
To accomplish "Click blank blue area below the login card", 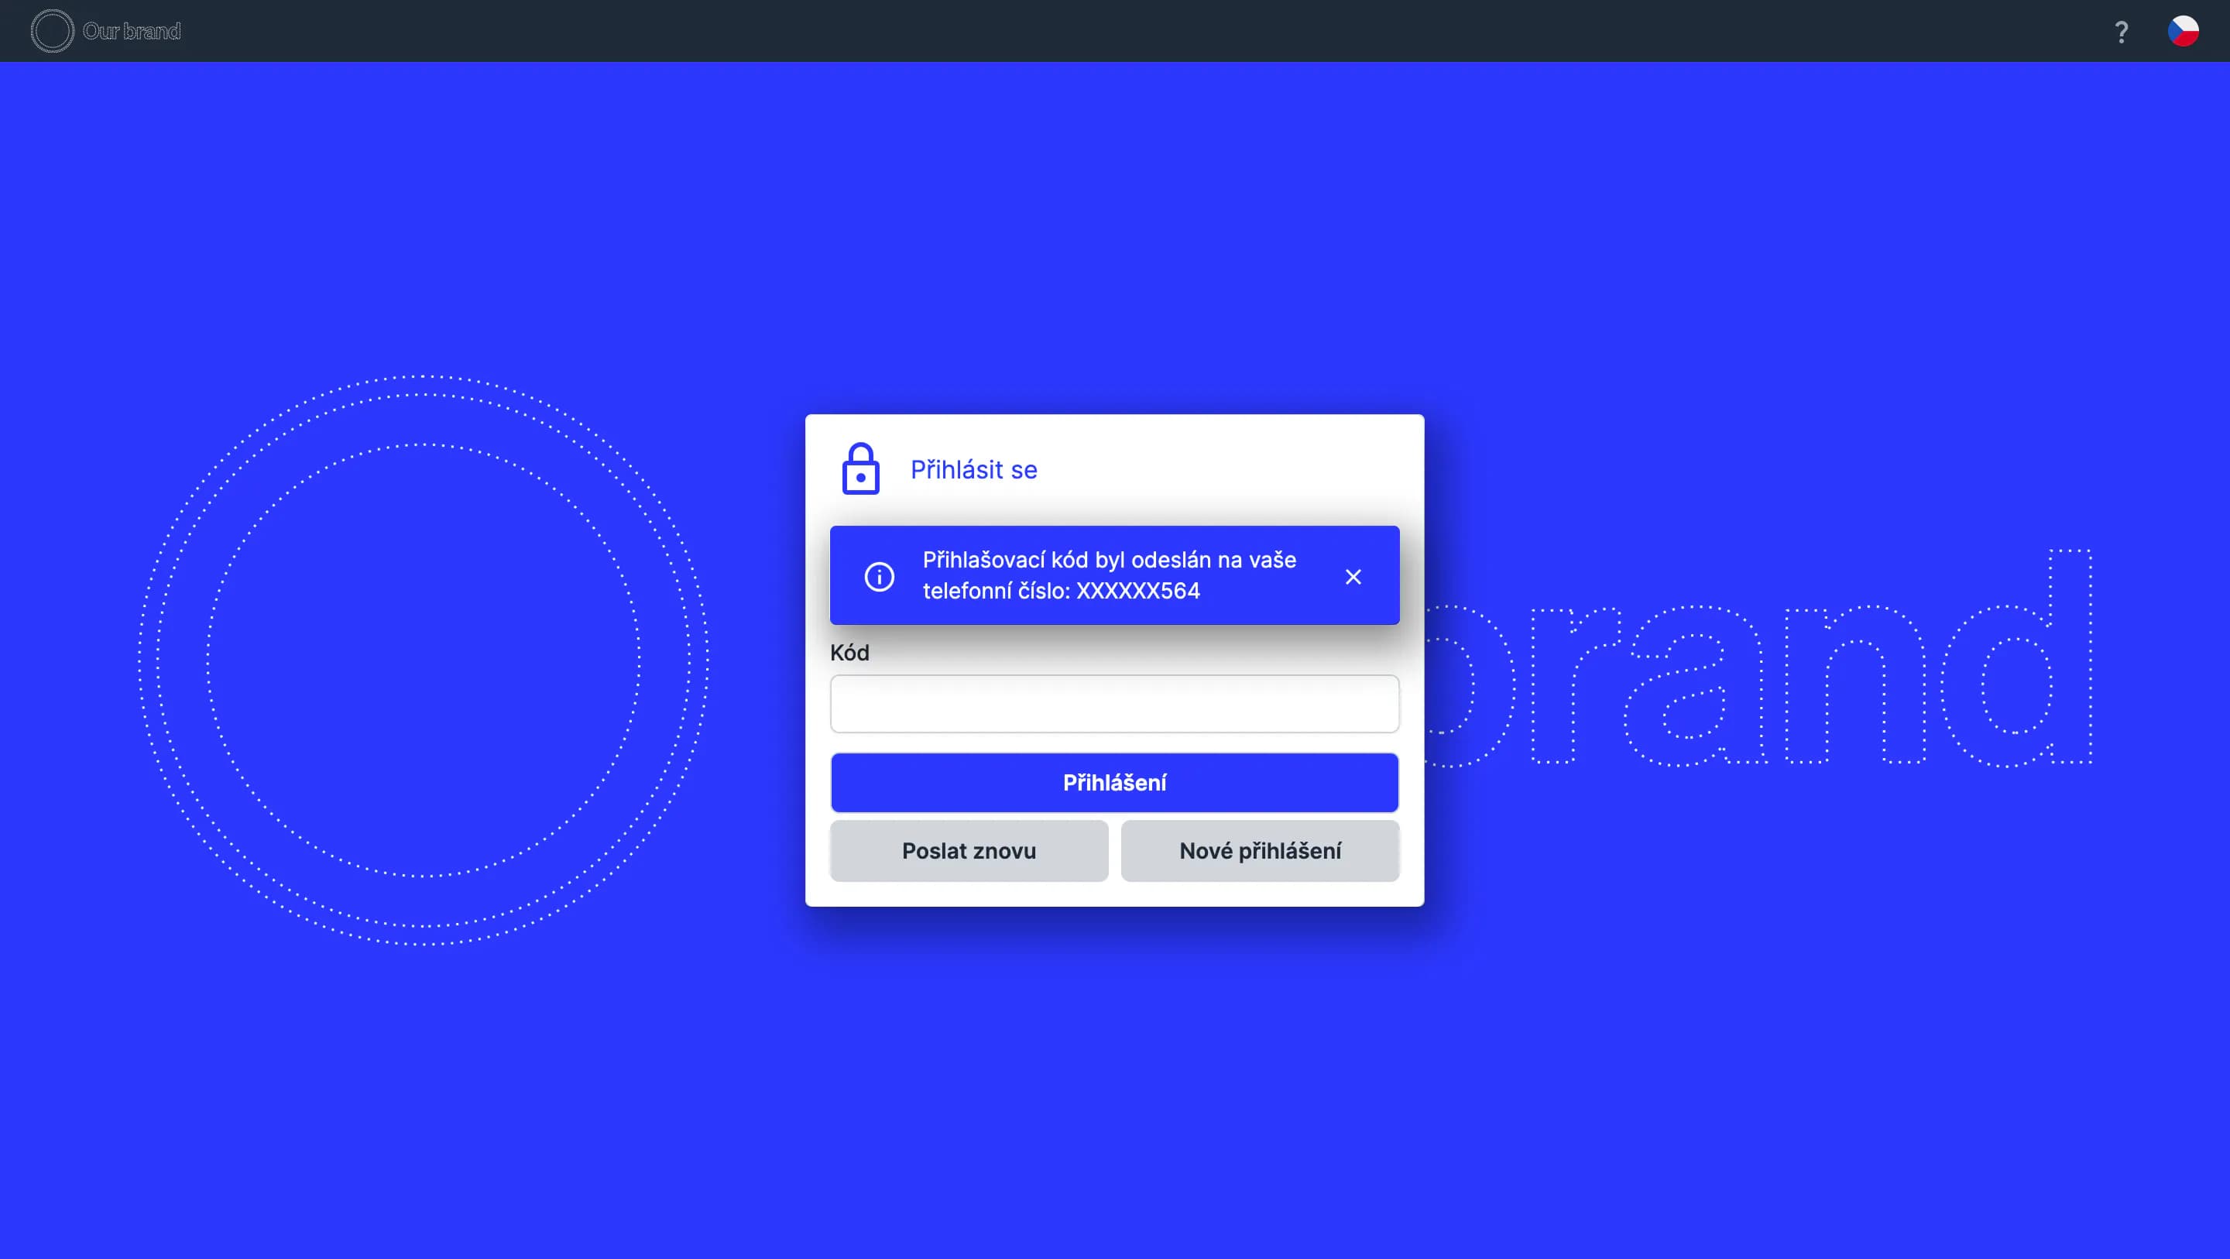I will point(1115,1082).
